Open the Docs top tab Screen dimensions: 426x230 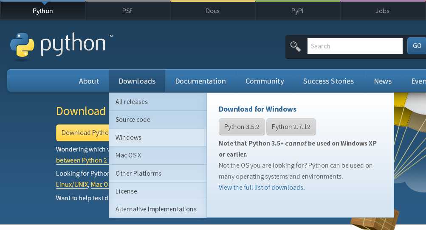[212, 11]
